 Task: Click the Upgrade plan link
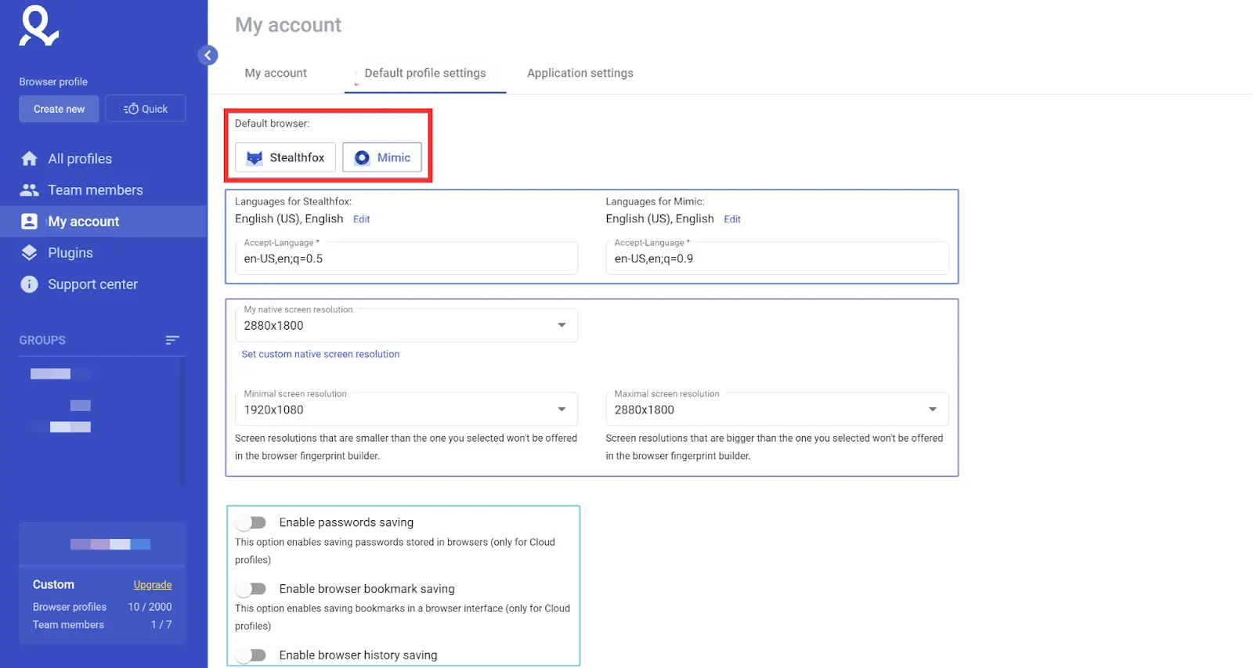click(153, 585)
